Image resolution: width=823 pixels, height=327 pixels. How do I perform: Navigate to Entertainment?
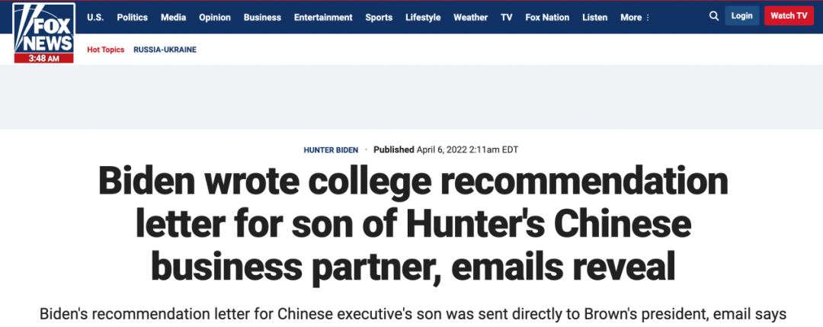point(323,18)
